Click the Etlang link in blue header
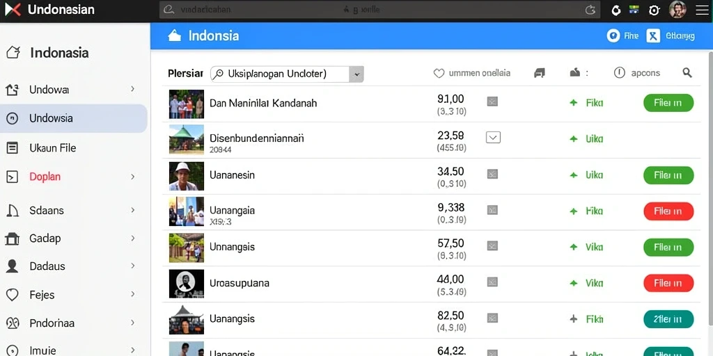 click(x=680, y=36)
